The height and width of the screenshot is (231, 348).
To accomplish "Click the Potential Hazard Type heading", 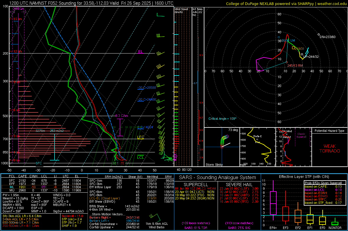I will pos(329,131).
